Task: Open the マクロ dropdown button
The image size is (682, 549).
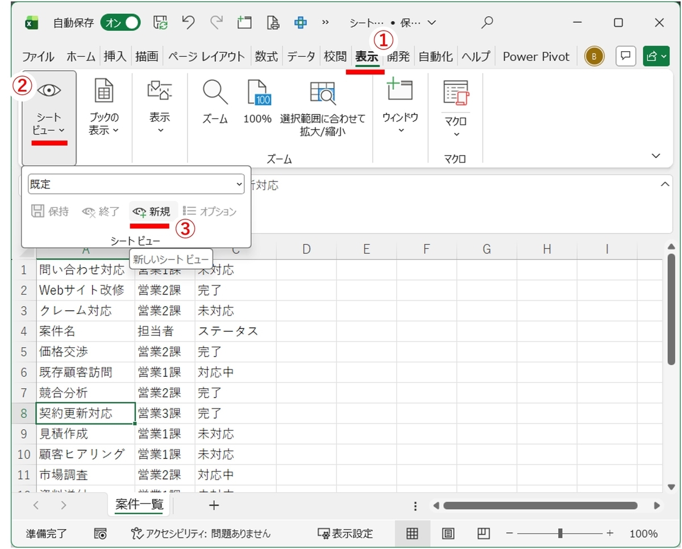Action: 455,109
